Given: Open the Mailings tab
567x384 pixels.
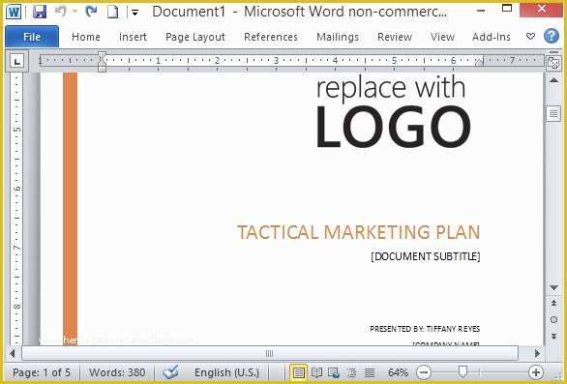Looking at the screenshot, I should point(338,37).
